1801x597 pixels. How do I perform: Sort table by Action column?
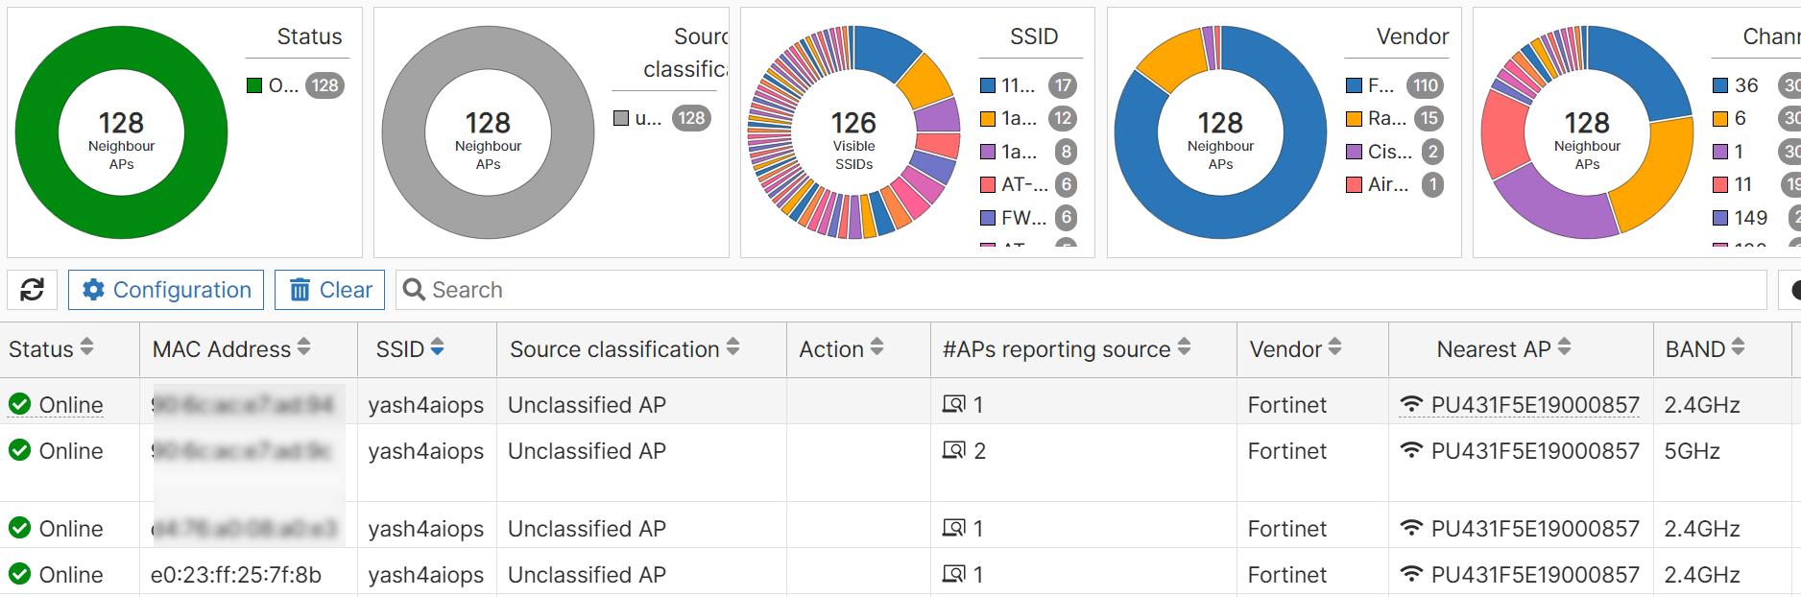tap(877, 347)
